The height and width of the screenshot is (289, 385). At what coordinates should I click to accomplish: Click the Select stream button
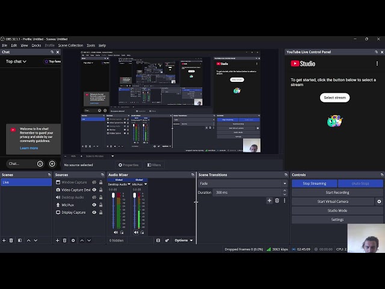pos(334,98)
